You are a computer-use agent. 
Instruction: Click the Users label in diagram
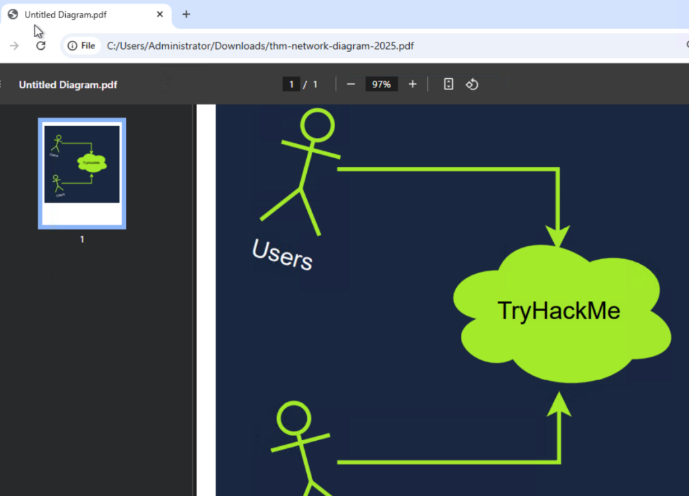tap(282, 254)
